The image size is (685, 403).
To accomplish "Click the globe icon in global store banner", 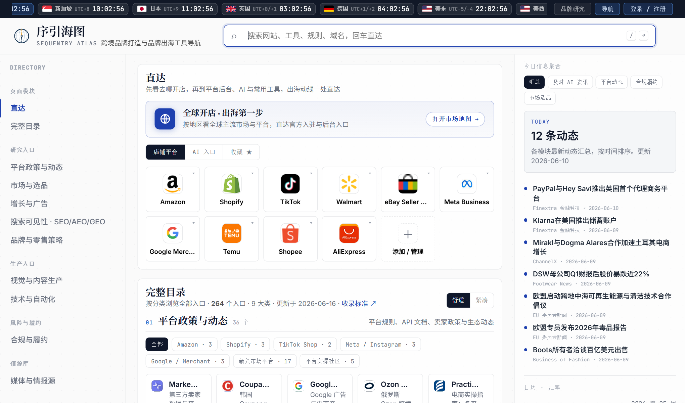I will [x=165, y=119].
